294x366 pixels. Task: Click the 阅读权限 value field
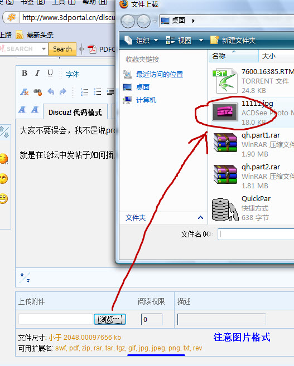[152, 319]
